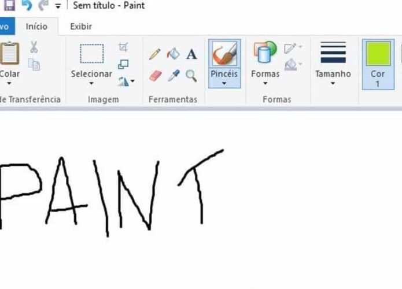The image size is (402, 289).
Task: Click the drawing canvas with PAINT text
Action: click(x=201, y=200)
